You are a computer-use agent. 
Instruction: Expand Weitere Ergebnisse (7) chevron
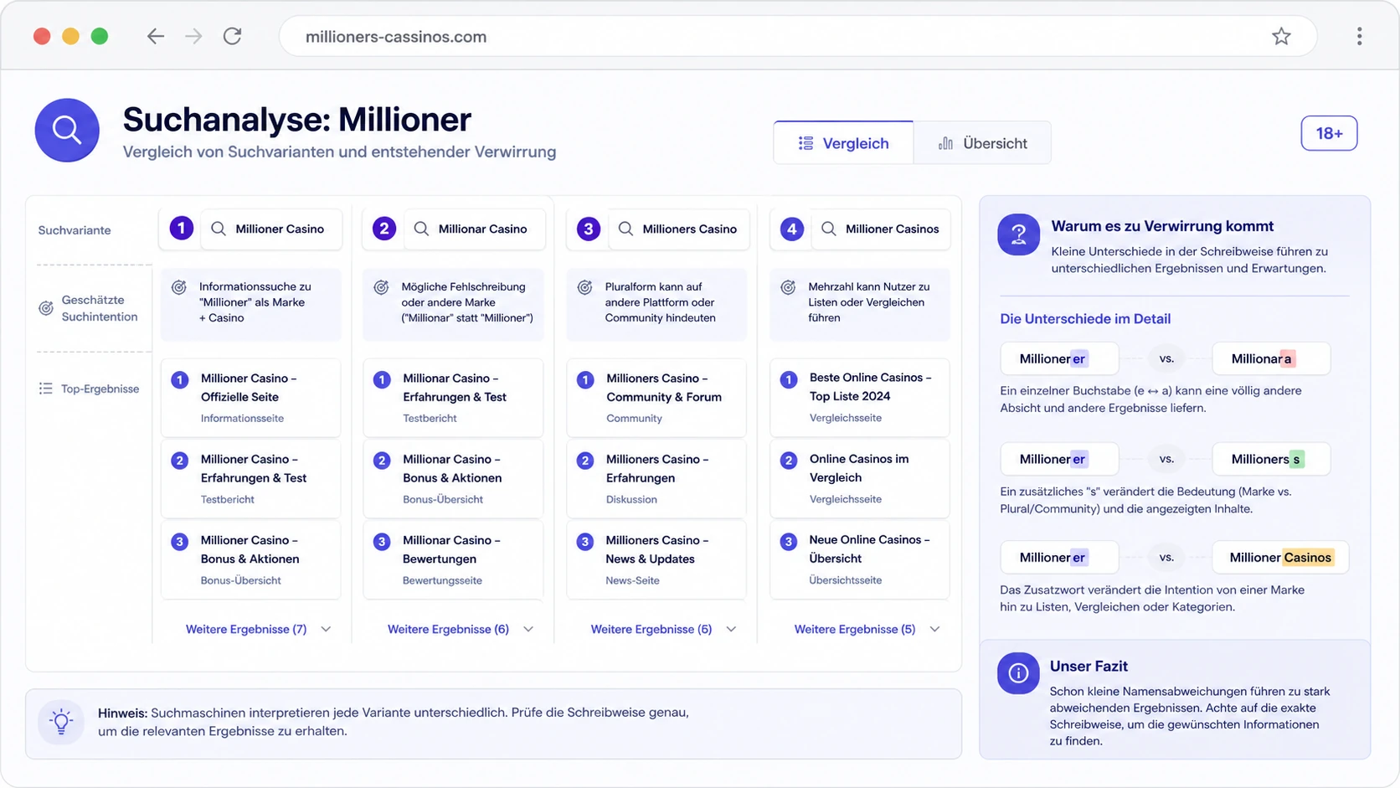[x=326, y=629]
